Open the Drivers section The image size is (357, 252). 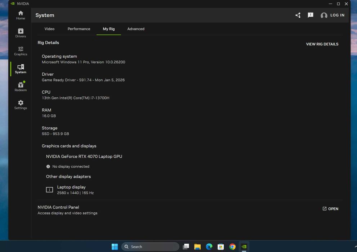(x=21, y=33)
